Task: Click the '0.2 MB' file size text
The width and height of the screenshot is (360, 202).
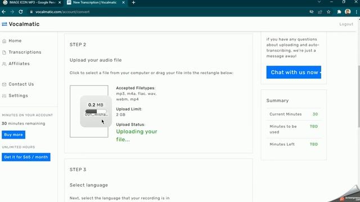Action: [x=96, y=105]
